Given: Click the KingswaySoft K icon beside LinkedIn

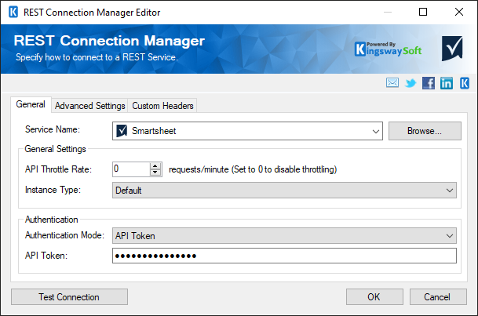Looking at the screenshot, I should coord(465,83).
